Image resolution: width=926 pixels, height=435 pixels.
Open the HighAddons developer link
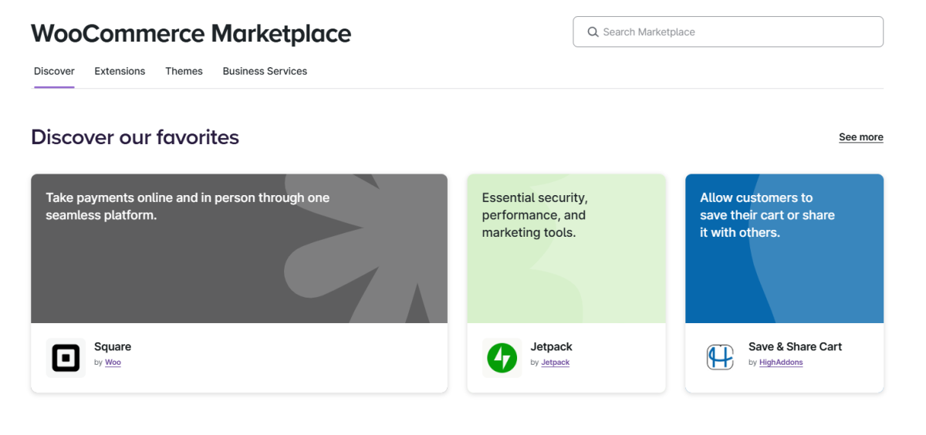click(x=781, y=362)
